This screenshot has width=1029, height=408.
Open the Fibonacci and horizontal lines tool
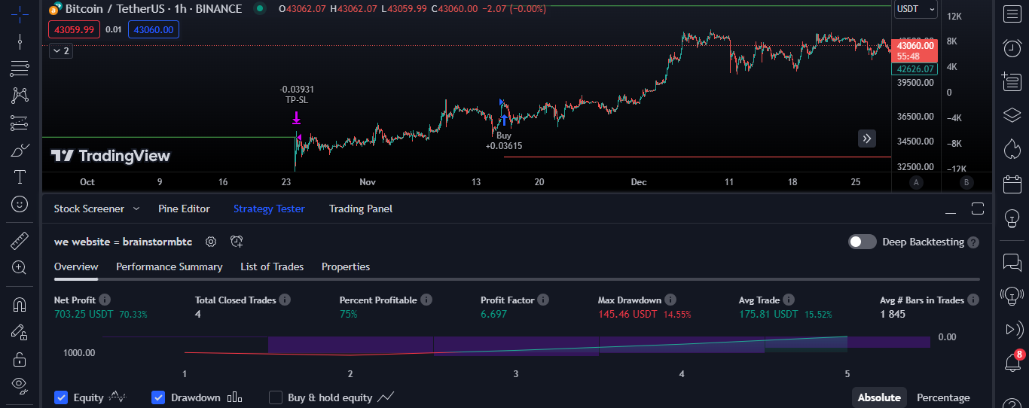[x=20, y=69]
